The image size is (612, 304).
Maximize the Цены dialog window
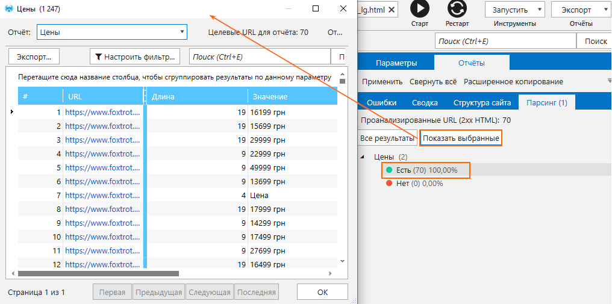click(316, 9)
